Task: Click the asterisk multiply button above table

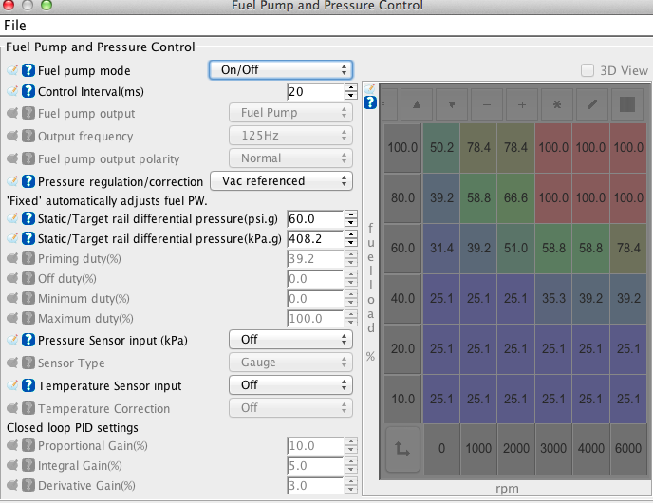Action: pos(557,103)
